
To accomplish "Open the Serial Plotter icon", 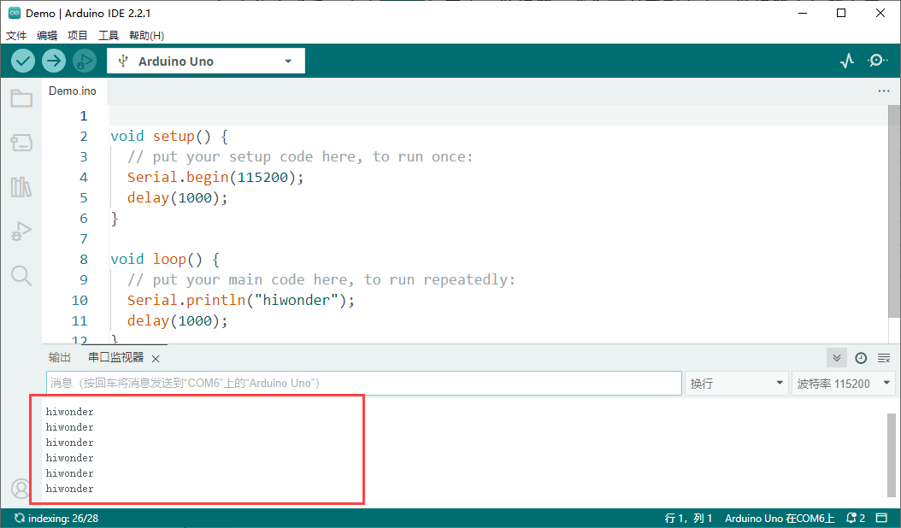I will [846, 61].
